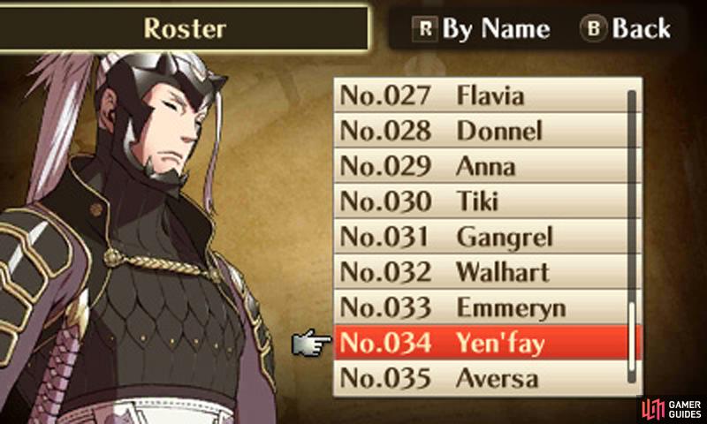The width and height of the screenshot is (707, 424).
Task: Click the R button icon
Action: pos(425,29)
